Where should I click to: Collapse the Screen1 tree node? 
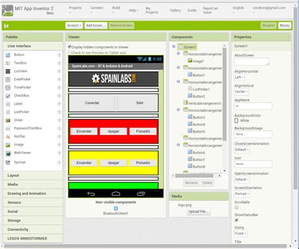[173, 47]
